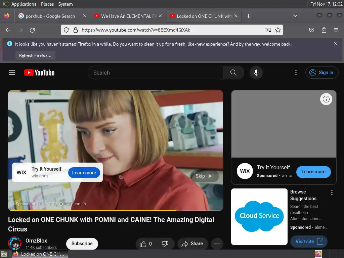The image size is (344, 258).
Task: Switch to porkhub Google Search tab
Action: (x=50, y=16)
